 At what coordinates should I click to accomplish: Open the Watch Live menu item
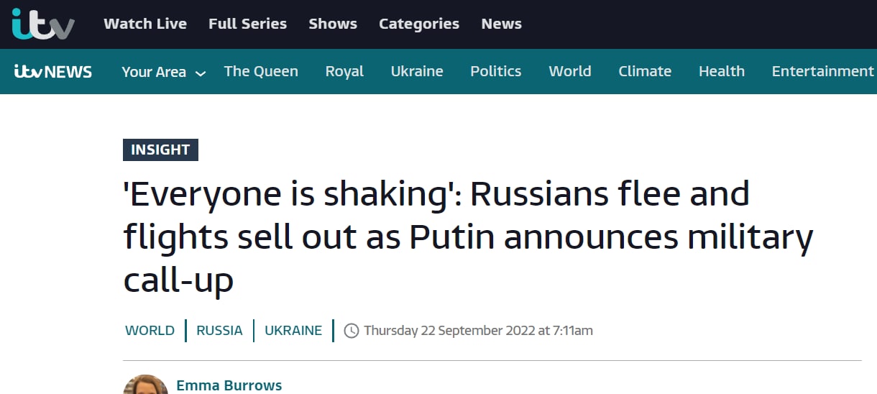point(145,24)
